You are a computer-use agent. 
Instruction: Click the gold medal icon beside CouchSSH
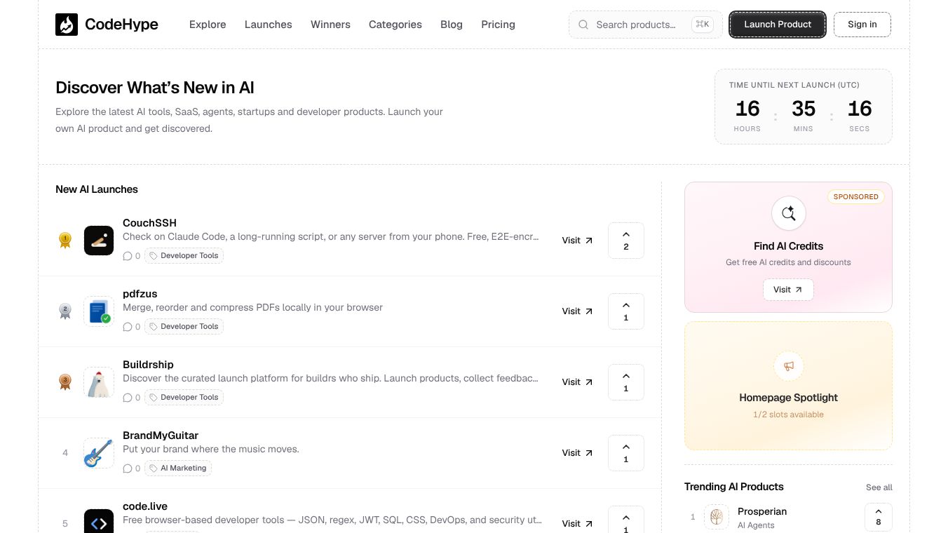[x=65, y=241]
